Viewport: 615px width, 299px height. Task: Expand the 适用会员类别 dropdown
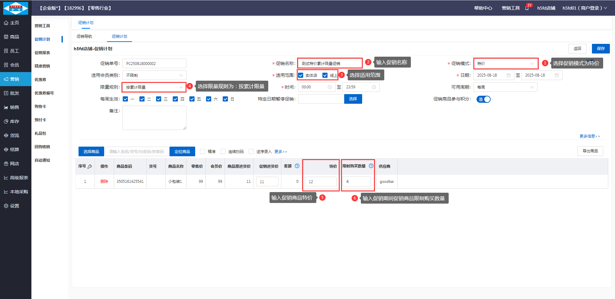[154, 75]
